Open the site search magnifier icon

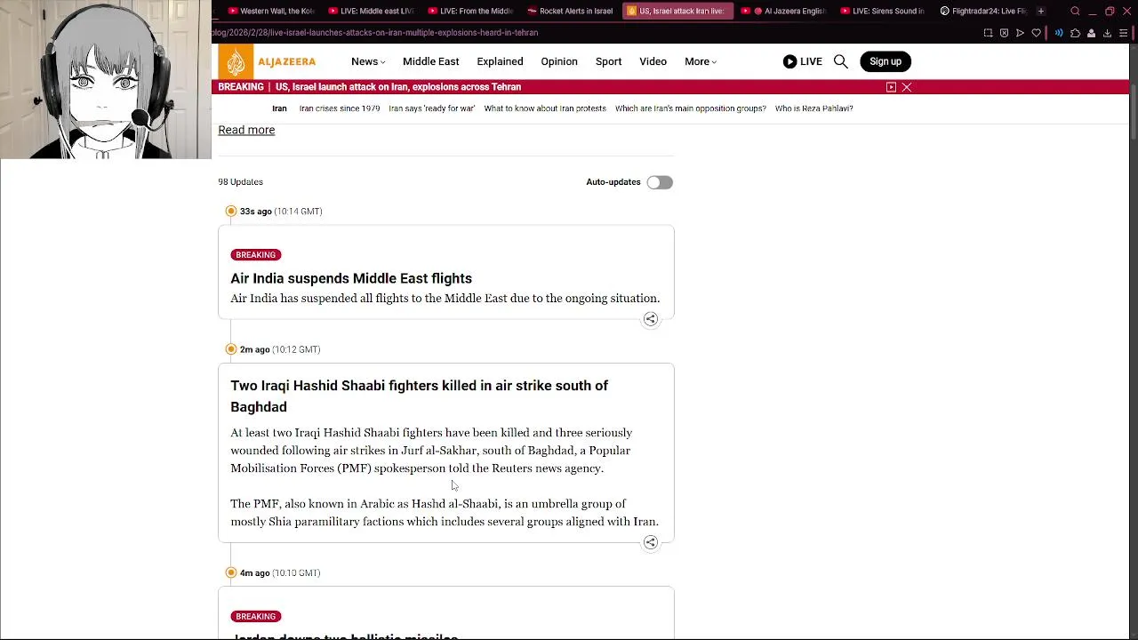click(x=840, y=61)
